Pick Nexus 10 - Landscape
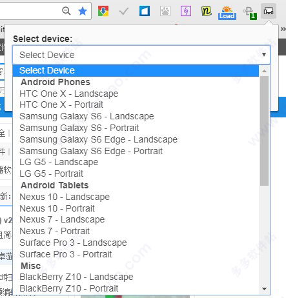The height and width of the screenshot is (298, 286). [x=136, y=197]
